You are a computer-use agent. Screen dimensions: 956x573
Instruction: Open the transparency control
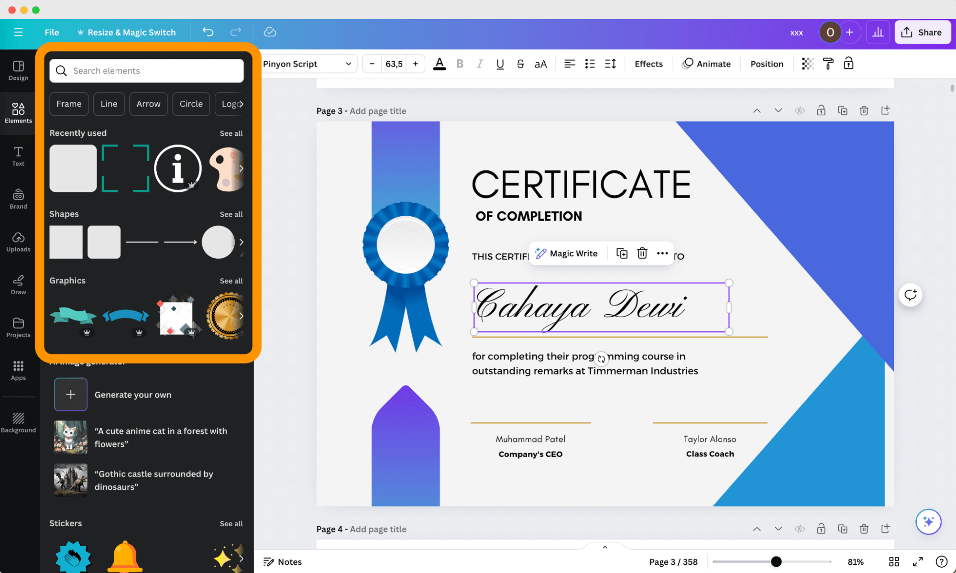808,64
